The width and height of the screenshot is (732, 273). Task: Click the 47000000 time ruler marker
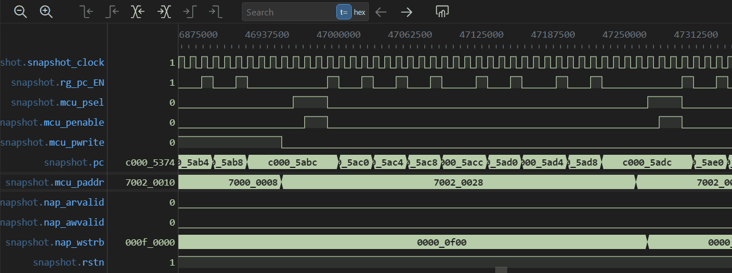(339, 34)
